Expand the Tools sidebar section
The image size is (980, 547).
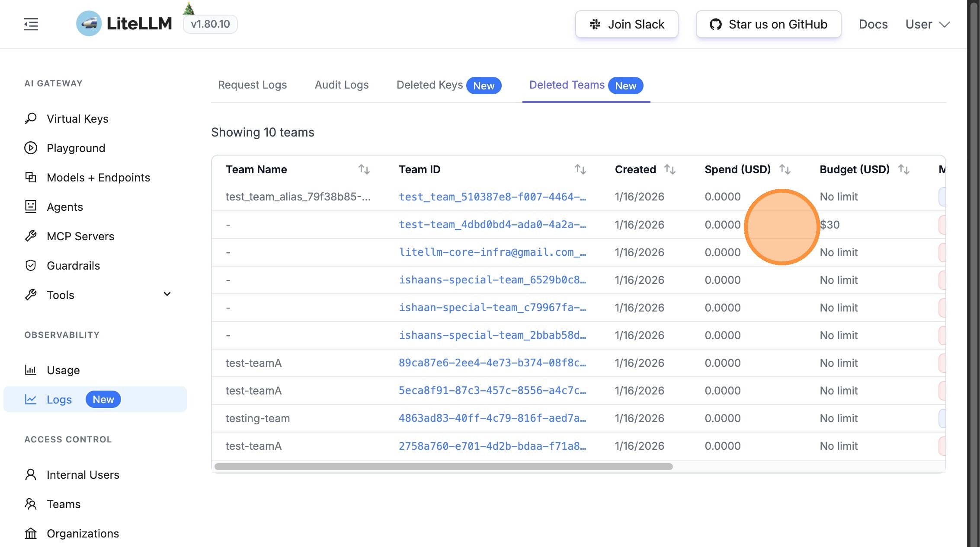tap(167, 295)
